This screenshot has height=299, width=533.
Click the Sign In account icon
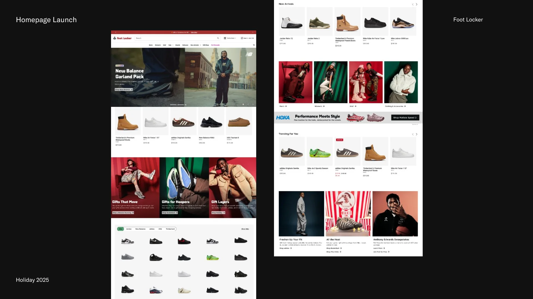(x=242, y=38)
